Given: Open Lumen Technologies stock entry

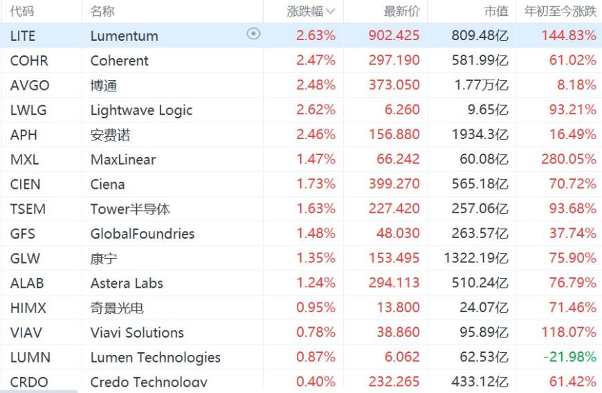Looking at the screenshot, I should click(x=156, y=358).
